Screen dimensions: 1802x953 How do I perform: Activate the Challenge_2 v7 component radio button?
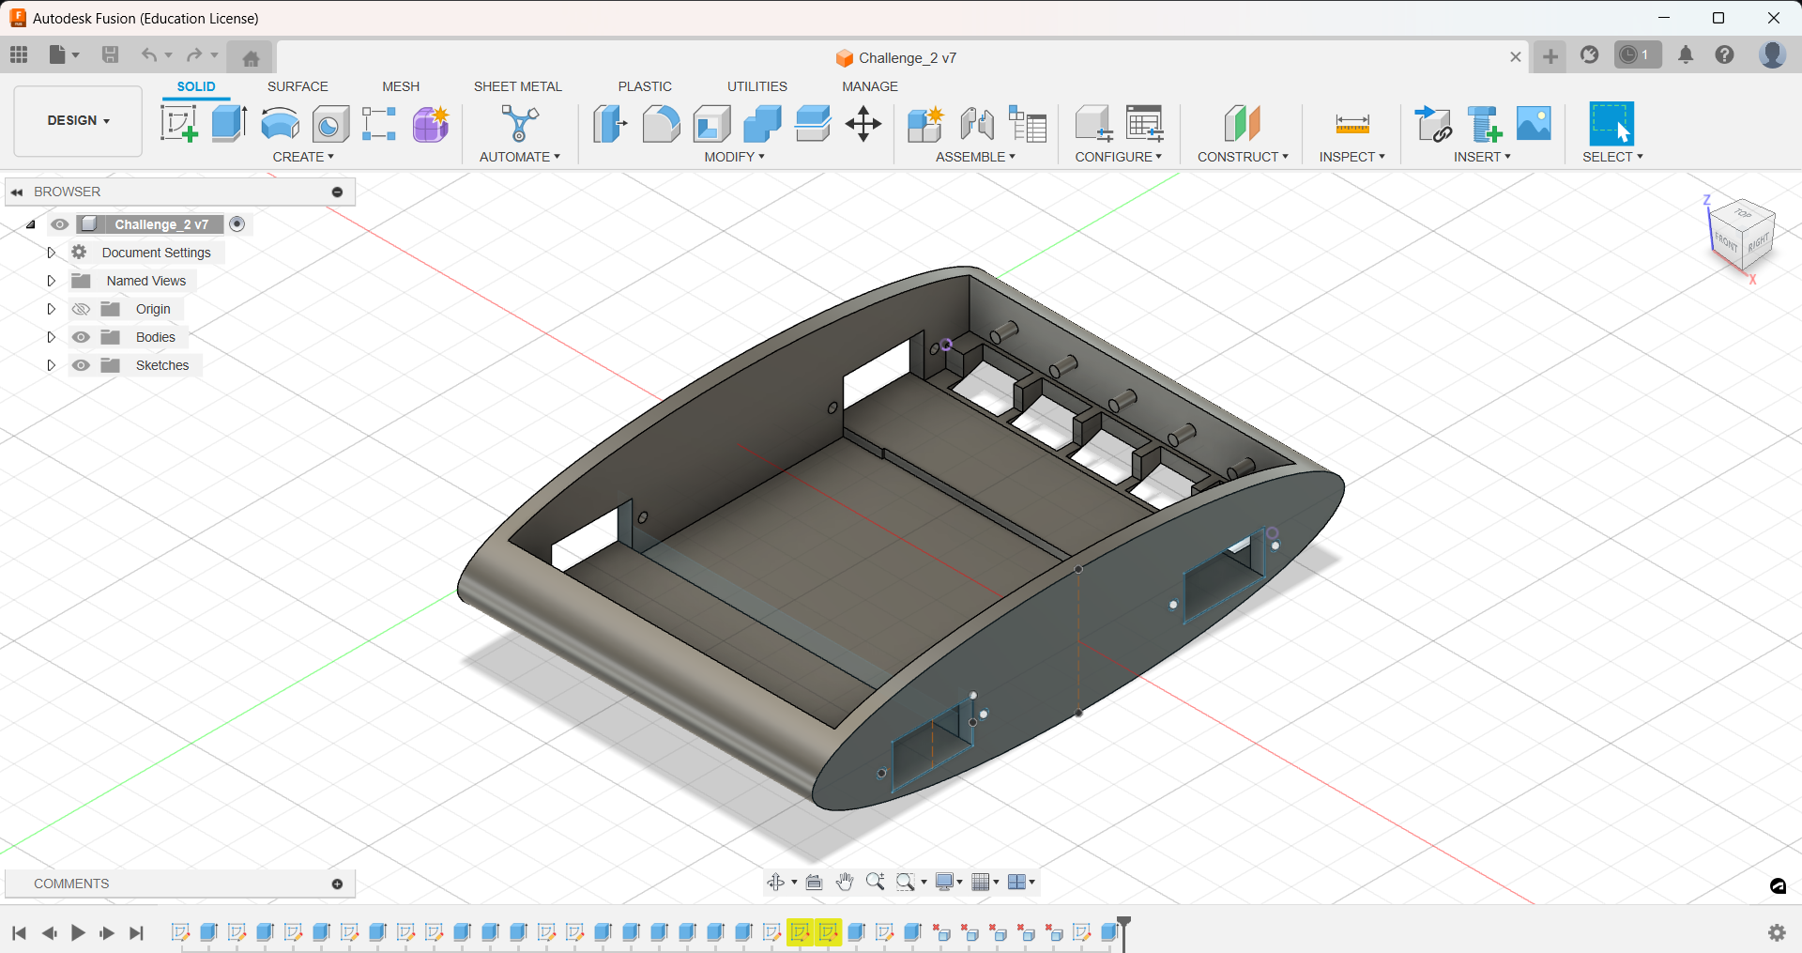[x=237, y=223]
